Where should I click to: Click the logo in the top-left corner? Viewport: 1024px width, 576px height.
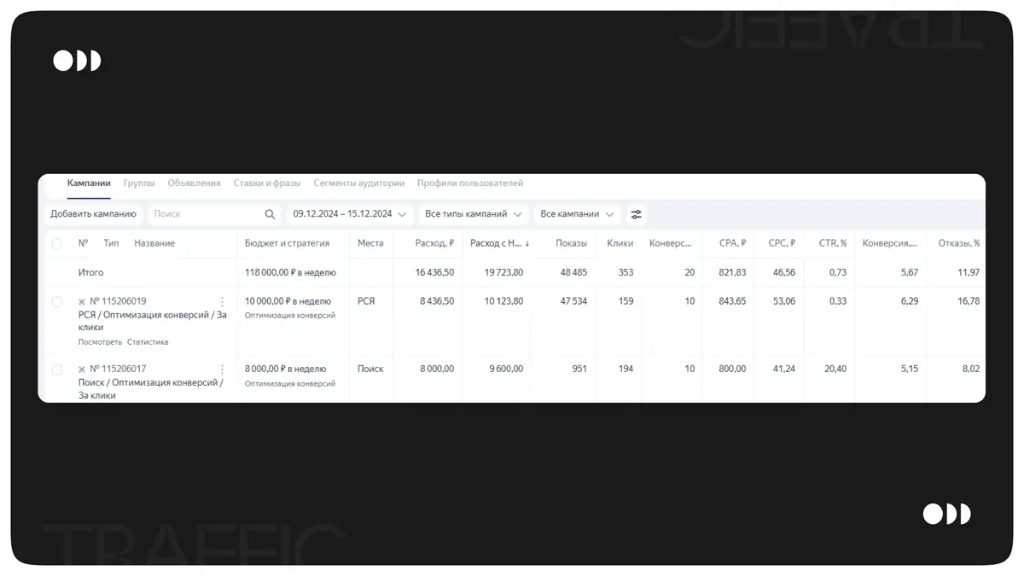[77, 61]
